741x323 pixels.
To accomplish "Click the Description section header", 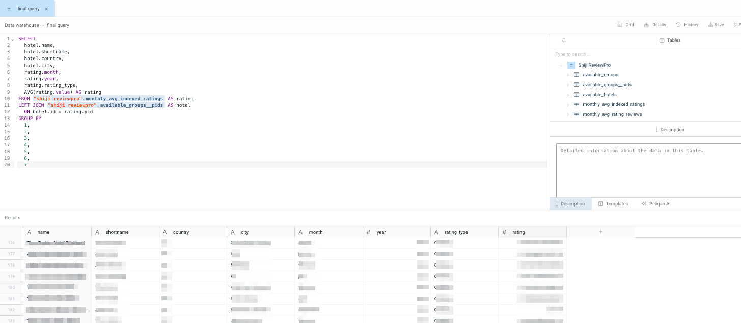I will [x=670, y=130].
